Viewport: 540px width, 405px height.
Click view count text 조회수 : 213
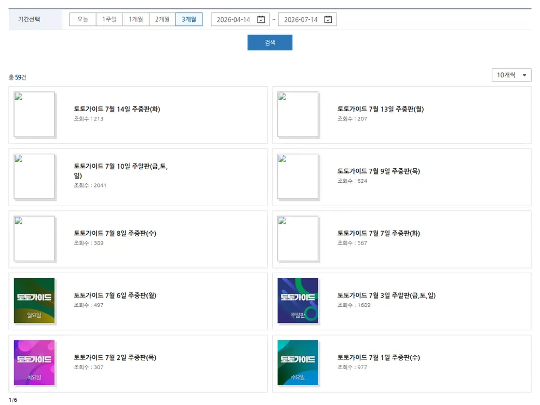(x=88, y=119)
